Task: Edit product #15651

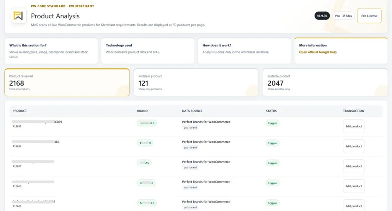Action: [353, 126]
